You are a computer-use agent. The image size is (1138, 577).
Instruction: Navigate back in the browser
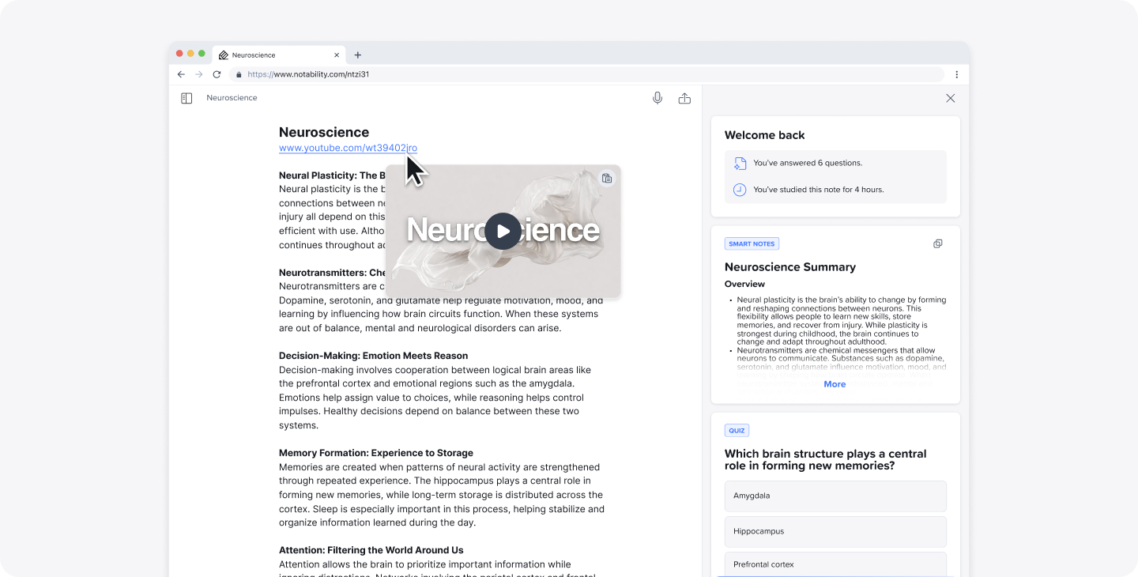[181, 74]
